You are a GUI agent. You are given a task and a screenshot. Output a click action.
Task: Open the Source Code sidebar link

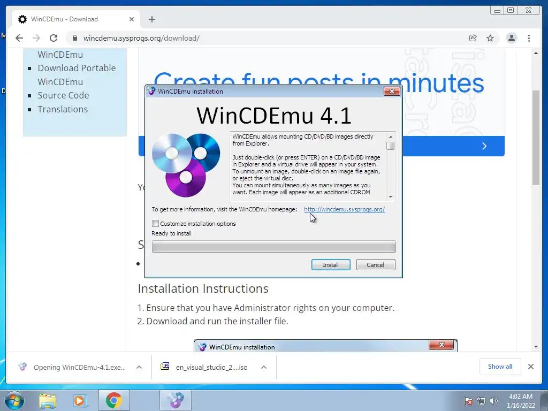point(63,95)
